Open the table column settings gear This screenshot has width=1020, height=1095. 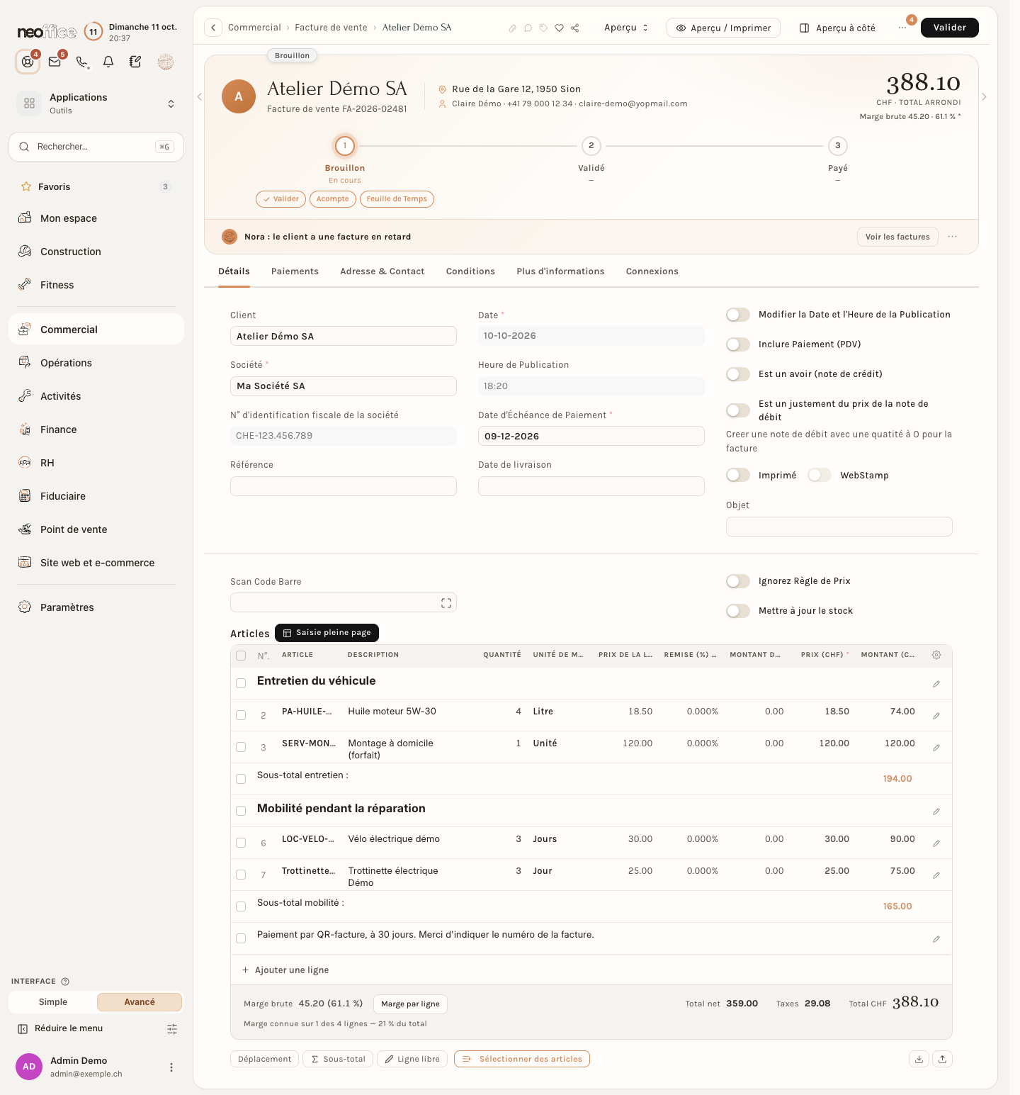pos(936,655)
